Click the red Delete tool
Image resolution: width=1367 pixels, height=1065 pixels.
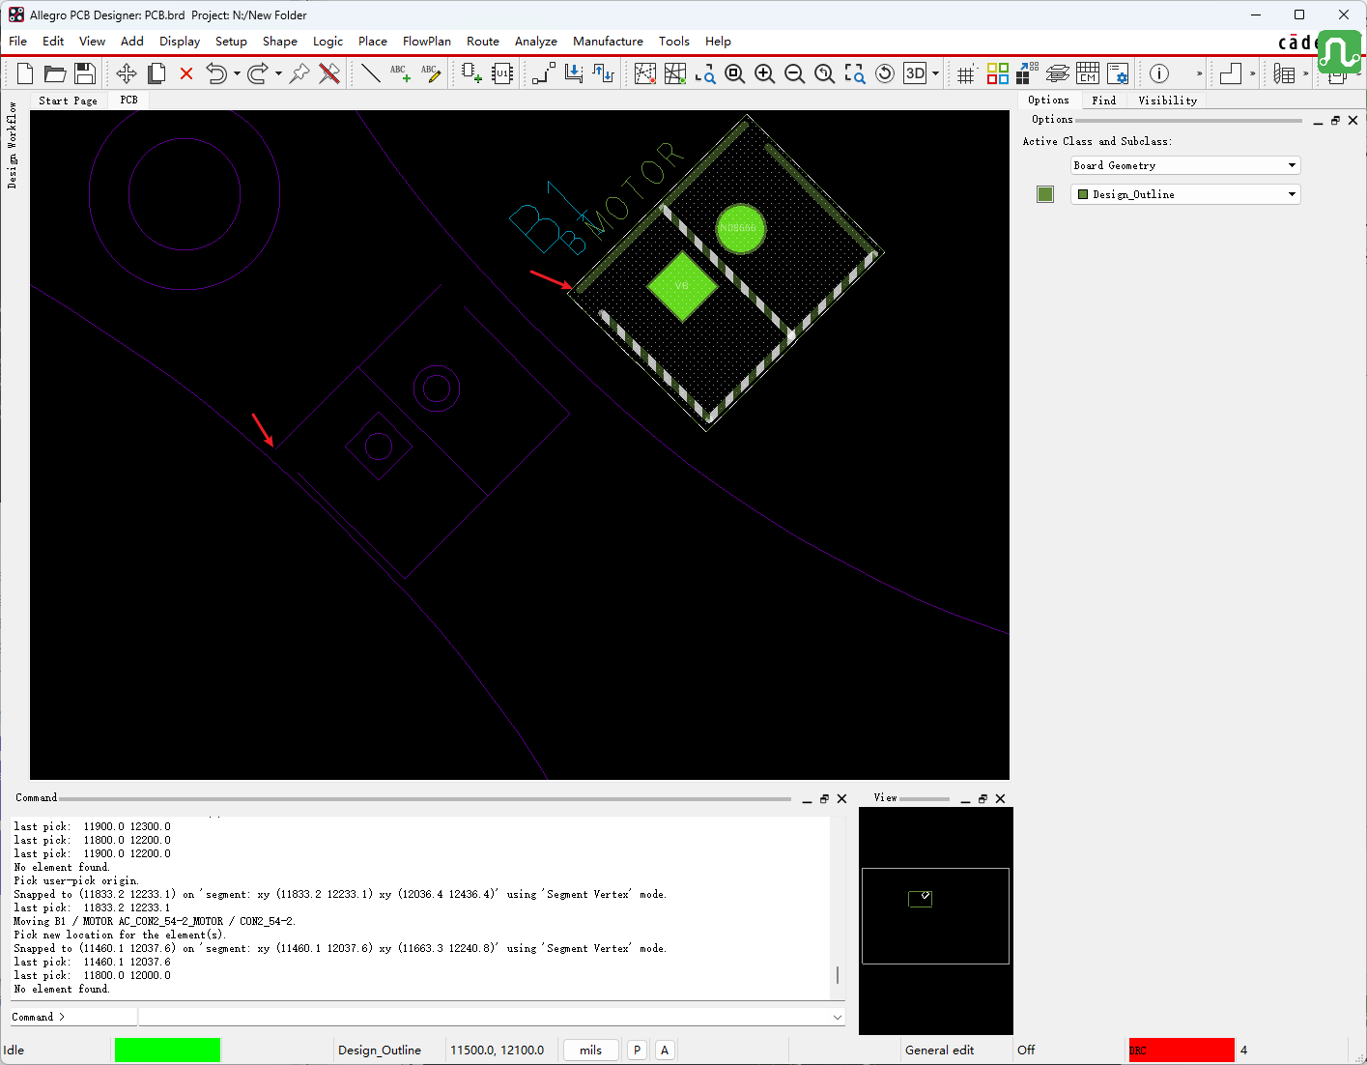tap(186, 73)
